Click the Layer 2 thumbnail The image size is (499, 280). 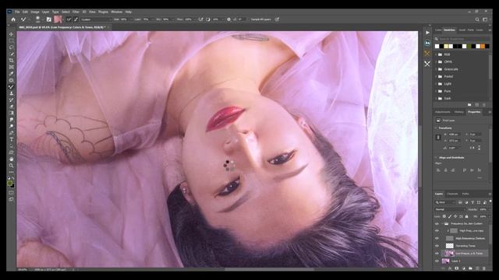click(x=445, y=261)
